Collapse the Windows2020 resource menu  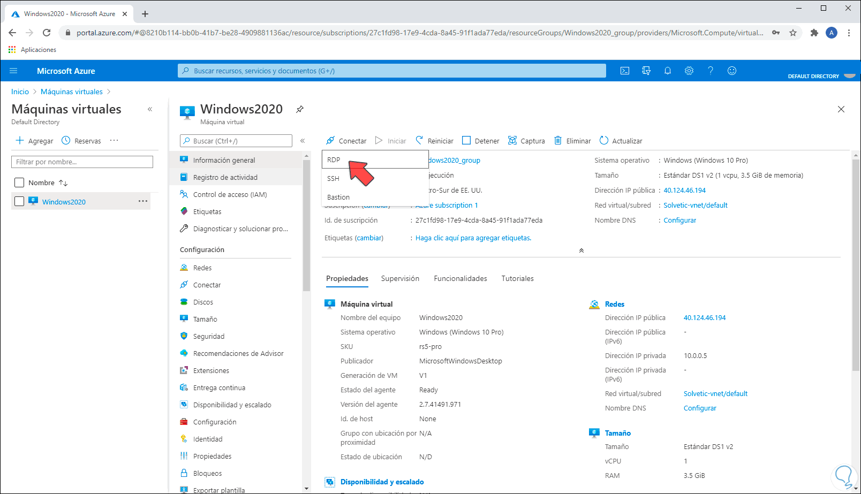[303, 141]
